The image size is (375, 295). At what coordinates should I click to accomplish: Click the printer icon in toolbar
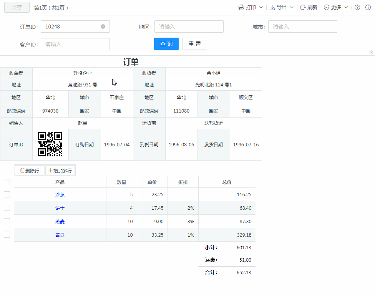click(x=241, y=7)
